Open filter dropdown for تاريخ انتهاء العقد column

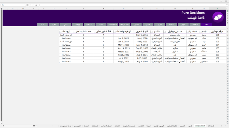tap(114, 32)
